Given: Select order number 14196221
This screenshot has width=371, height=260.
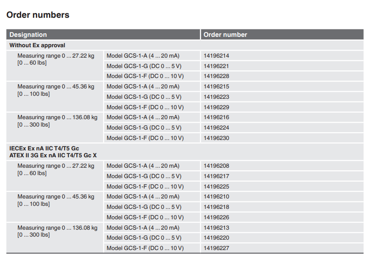Looking at the screenshot, I should pyautogui.click(x=216, y=66).
